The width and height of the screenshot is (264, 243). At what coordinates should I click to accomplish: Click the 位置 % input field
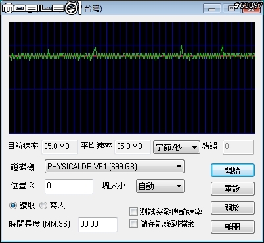point(69,186)
